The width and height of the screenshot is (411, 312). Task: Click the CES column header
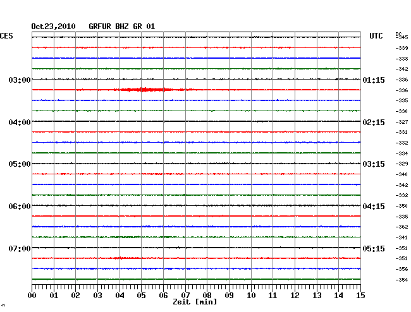[6, 36]
